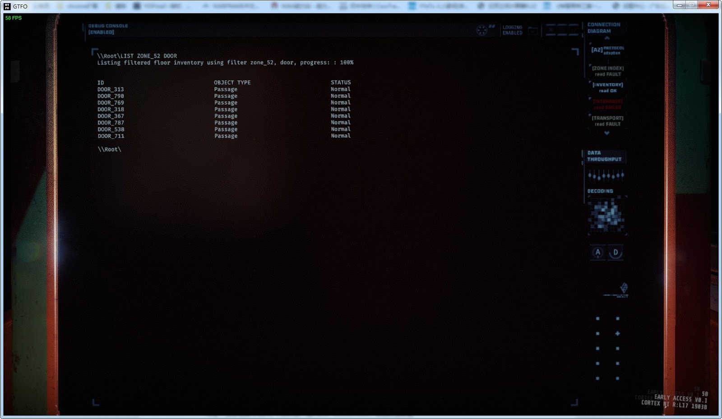Click the DOOR_313 entry
The width and height of the screenshot is (722, 419).
tap(111, 89)
